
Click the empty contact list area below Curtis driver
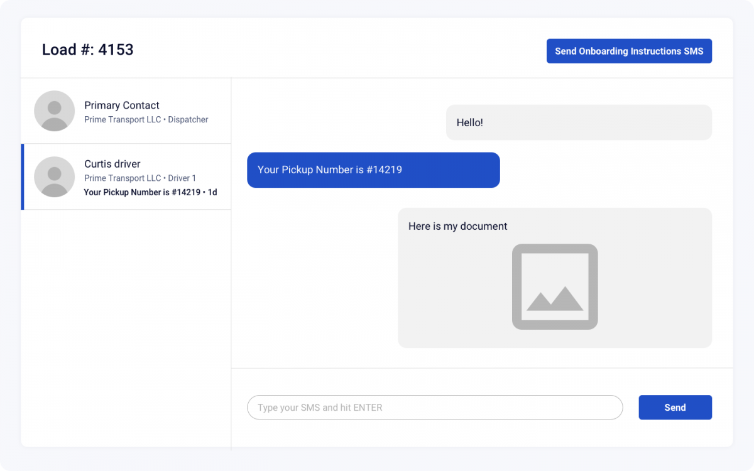(x=126, y=314)
